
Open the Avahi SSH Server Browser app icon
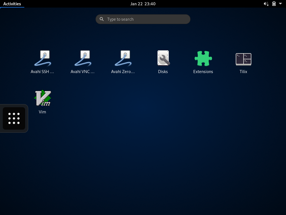tap(42, 58)
